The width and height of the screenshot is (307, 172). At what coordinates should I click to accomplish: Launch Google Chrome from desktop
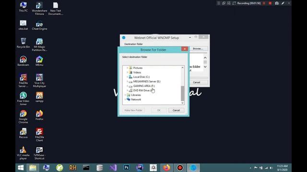[23, 117]
